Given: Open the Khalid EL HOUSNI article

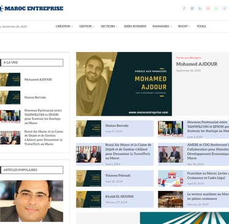Looking at the screenshot, I should (120, 196).
